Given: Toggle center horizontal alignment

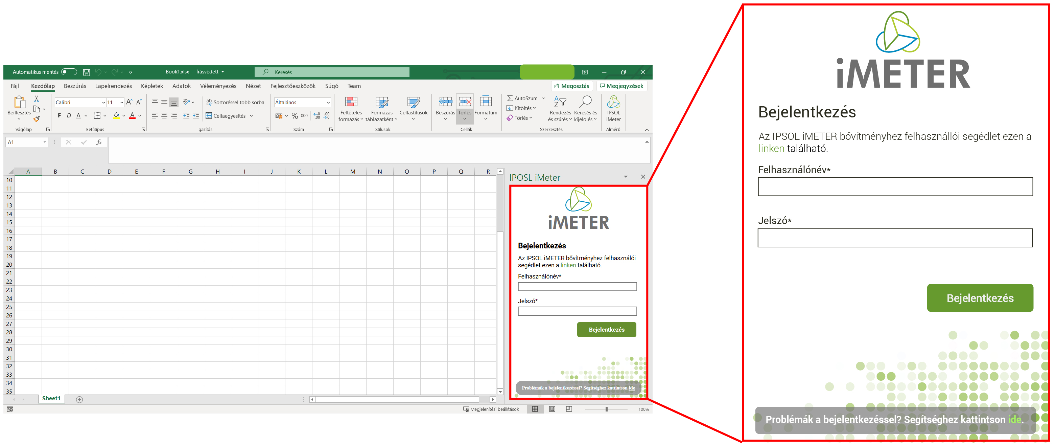Looking at the screenshot, I should pos(164,116).
